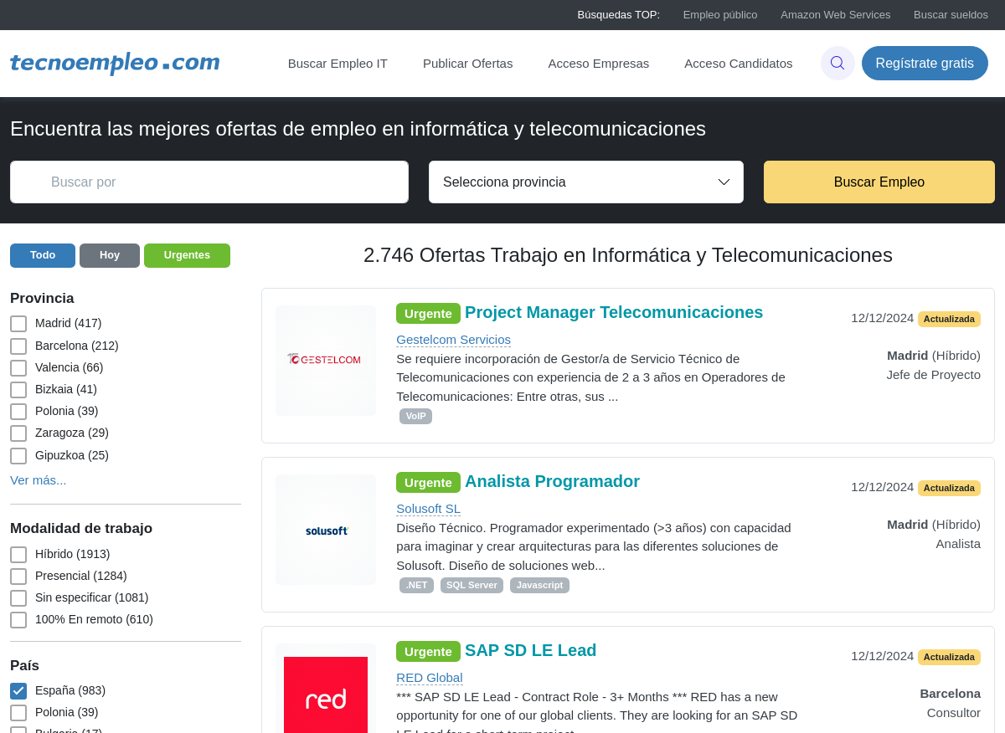This screenshot has height=733, width=1005.
Task: Click the VoIP skill tag
Action: (x=415, y=416)
